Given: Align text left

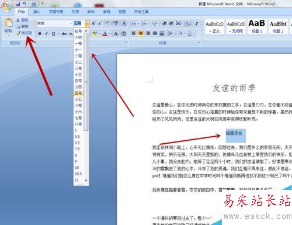Looking at the screenshot, I should coord(134,33).
